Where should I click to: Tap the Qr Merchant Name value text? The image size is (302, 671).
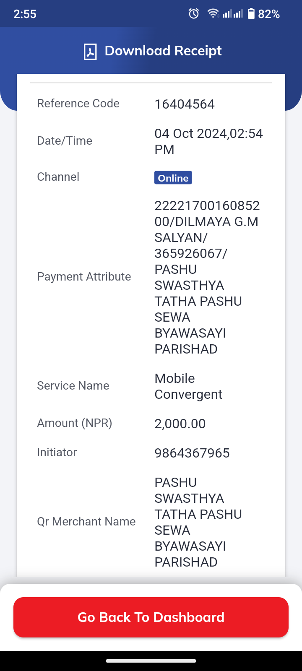198,522
